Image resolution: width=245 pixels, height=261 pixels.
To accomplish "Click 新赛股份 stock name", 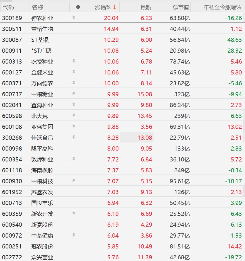I will coord(42,225).
